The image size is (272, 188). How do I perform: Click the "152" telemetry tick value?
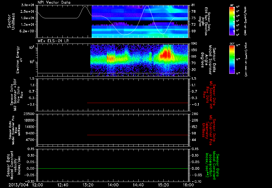(195, 127)
